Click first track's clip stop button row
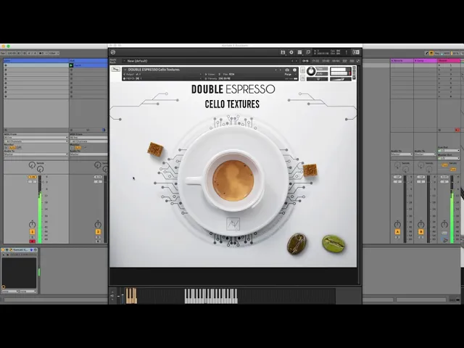Screen dimensions: 464x348 pyautogui.click(x=36, y=130)
